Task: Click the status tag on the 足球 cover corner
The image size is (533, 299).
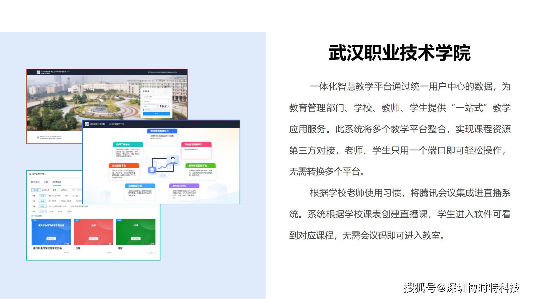Action: pos(77,220)
